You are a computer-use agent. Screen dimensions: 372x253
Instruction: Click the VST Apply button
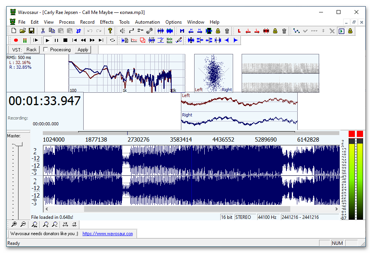point(83,50)
